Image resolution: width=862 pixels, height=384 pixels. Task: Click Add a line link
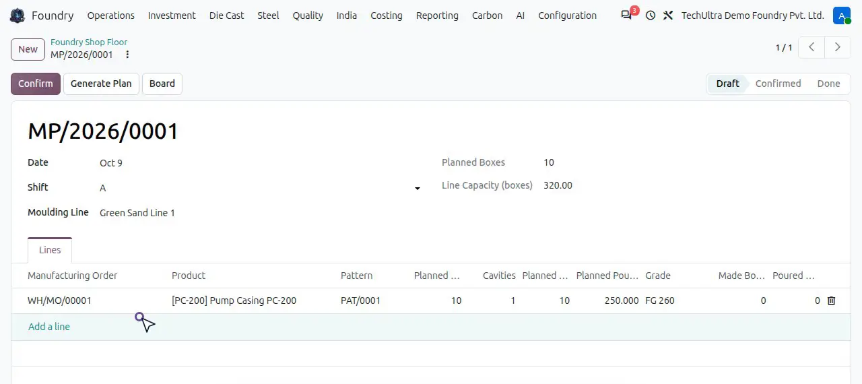pos(49,327)
